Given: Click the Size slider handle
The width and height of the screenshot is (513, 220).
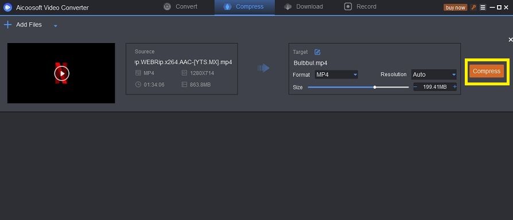Looking at the screenshot, I should click(x=375, y=87).
